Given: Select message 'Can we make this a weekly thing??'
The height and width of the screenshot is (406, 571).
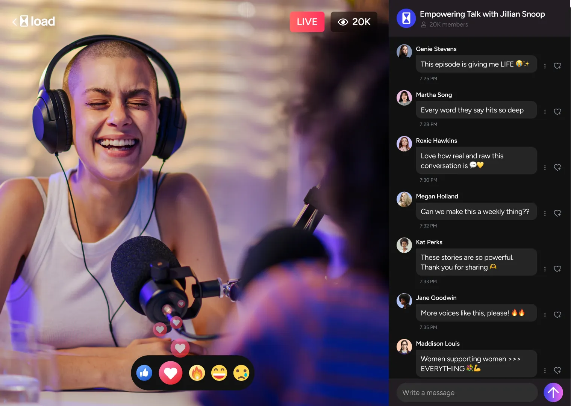Looking at the screenshot, I should pyautogui.click(x=476, y=211).
